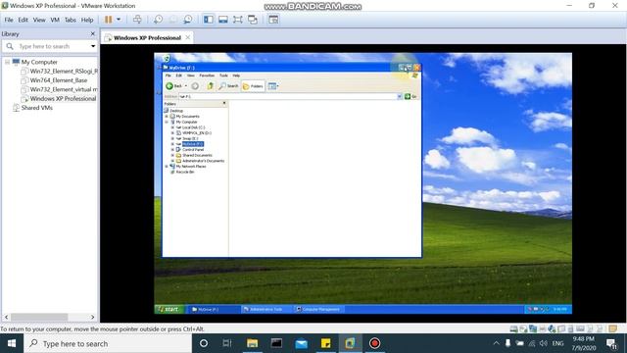Select Win732_Element_virtual VM entry
Screen dimensions: 627x353
point(64,89)
